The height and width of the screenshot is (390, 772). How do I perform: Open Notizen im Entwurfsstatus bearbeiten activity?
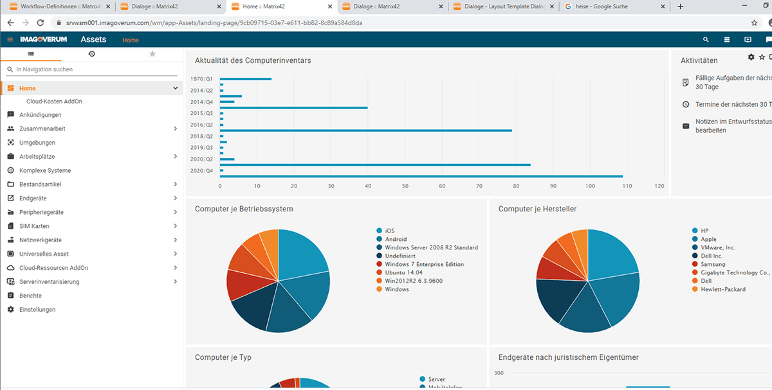pyautogui.click(x=733, y=126)
